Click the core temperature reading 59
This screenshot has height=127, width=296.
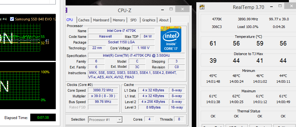pos(260,43)
